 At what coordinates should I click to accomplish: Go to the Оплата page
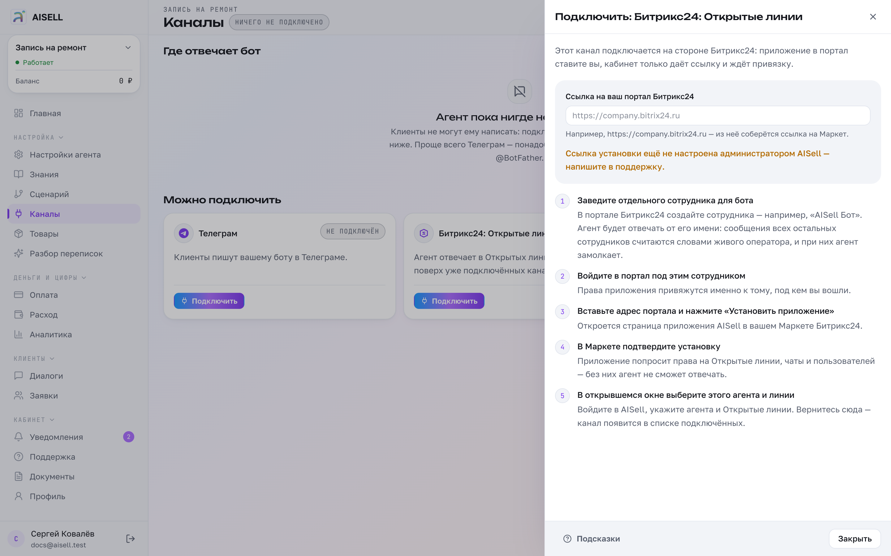74,295
